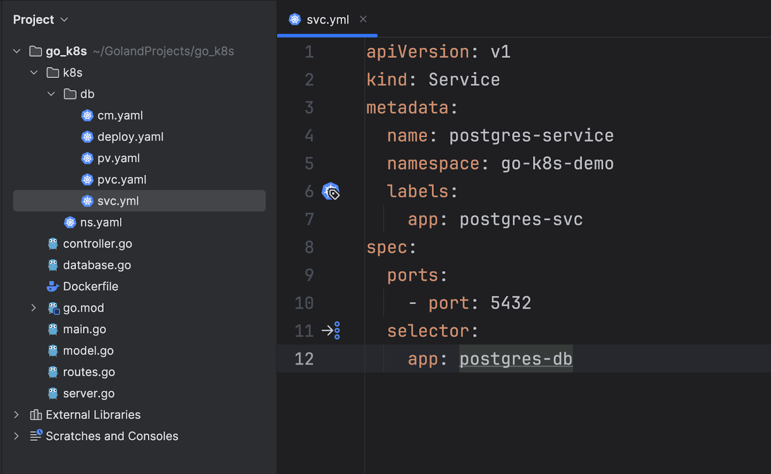This screenshot has width=771, height=474.
Task: Click the Kubernetes icon of pv.yaml
Action: (87, 158)
